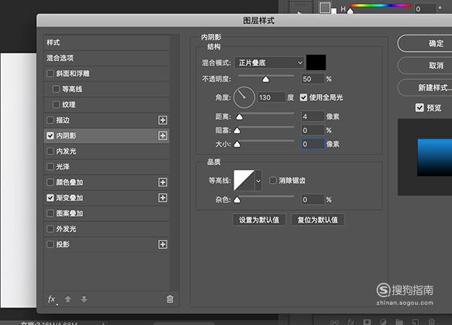Screen dimensions: 452x325
Task: Select the 内发光 style row label
Action: click(x=66, y=151)
